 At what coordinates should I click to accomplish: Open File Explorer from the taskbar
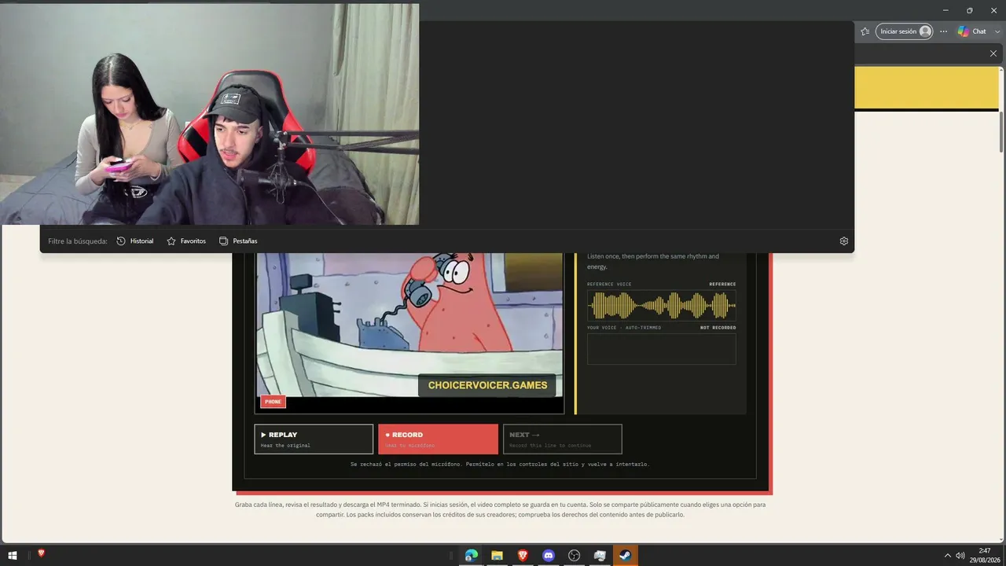point(497,555)
